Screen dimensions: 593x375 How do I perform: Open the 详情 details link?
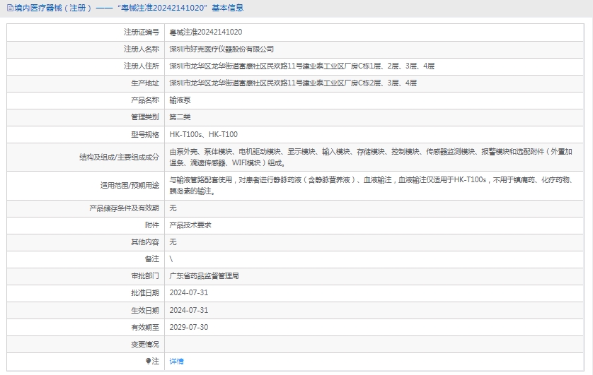point(176,362)
